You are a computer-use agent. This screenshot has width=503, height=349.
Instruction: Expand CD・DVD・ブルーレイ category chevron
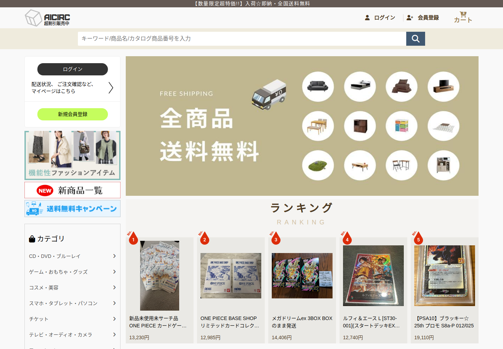[114, 256]
